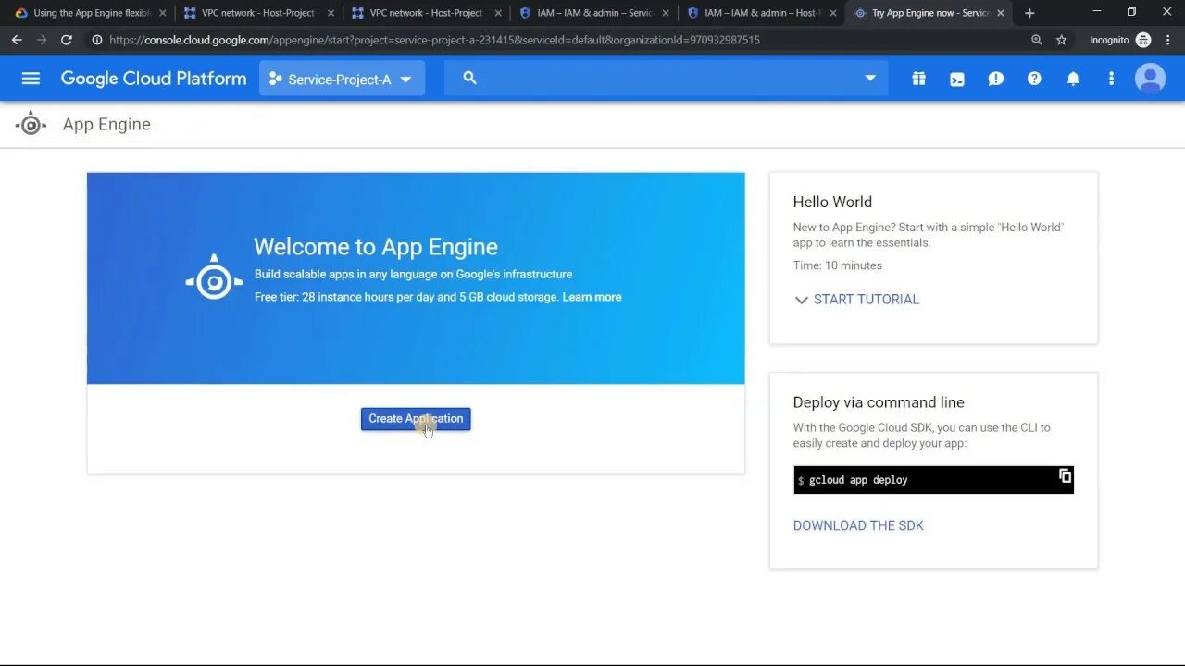Go back in browser history
The height and width of the screenshot is (666, 1185).
pyautogui.click(x=16, y=40)
